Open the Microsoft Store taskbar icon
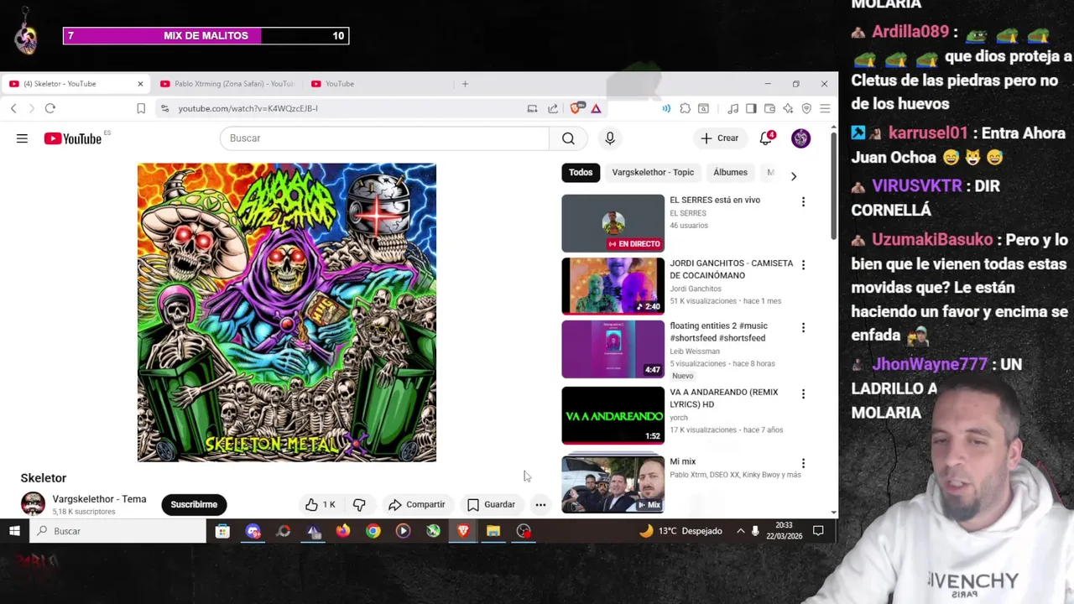The image size is (1074, 604). (x=222, y=531)
